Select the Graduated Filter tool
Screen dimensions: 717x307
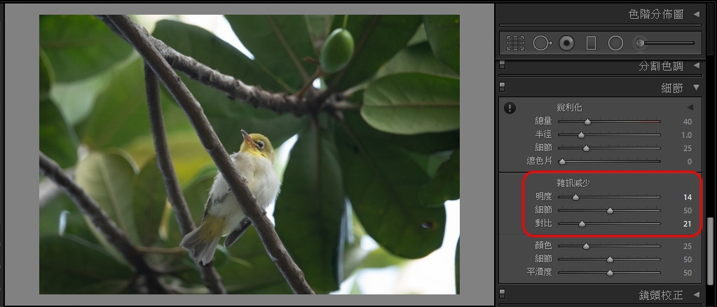point(592,43)
